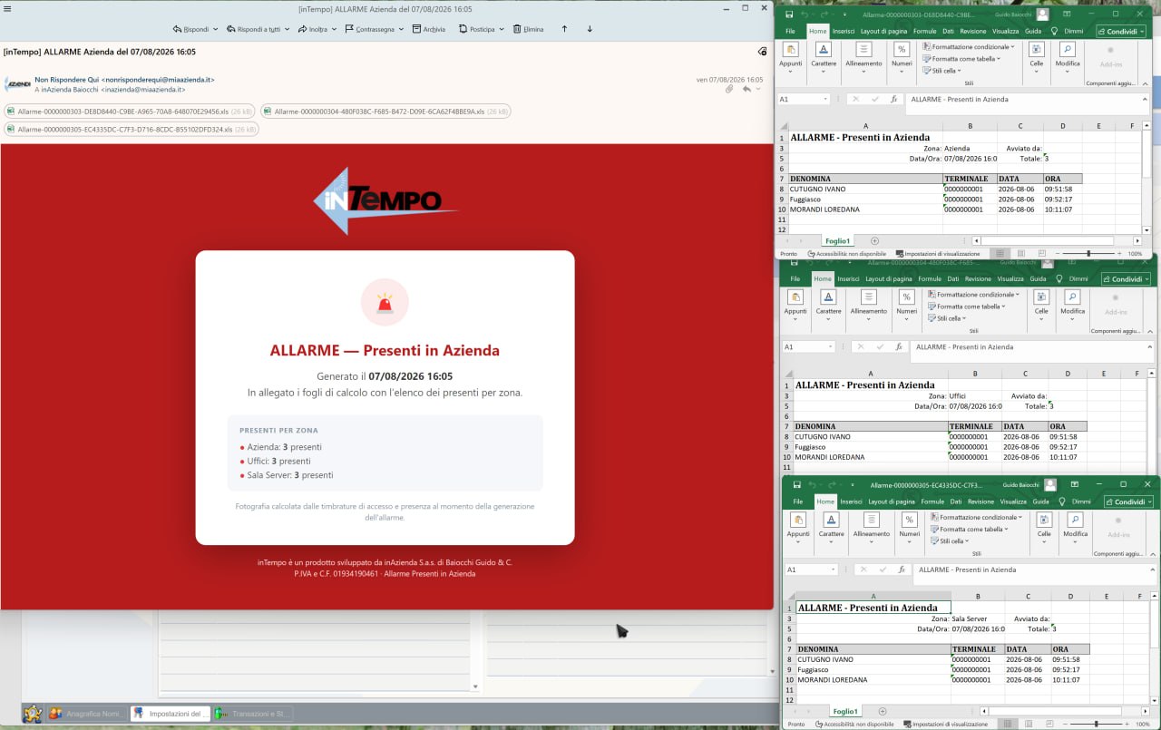
Task: Click the paperclip attachment icon under the date
Action: click(729, 89)
